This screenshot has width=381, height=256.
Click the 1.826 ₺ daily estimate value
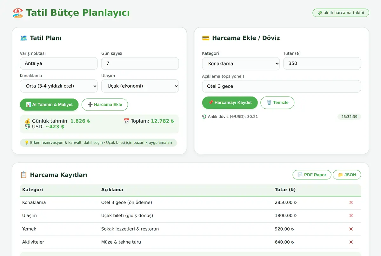click(x=80, y=121)
